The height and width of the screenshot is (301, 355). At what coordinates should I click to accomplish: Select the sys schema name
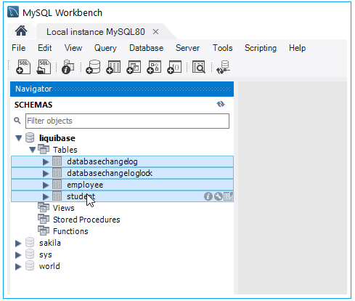[x=46, y=255]
